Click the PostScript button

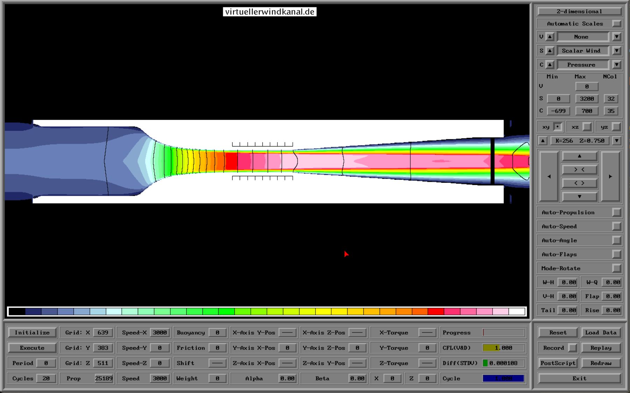pyautogui.click(x=558, y=363)
